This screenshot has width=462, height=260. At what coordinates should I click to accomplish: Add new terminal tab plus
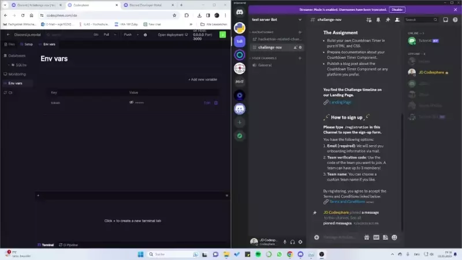tap(38, 195)
